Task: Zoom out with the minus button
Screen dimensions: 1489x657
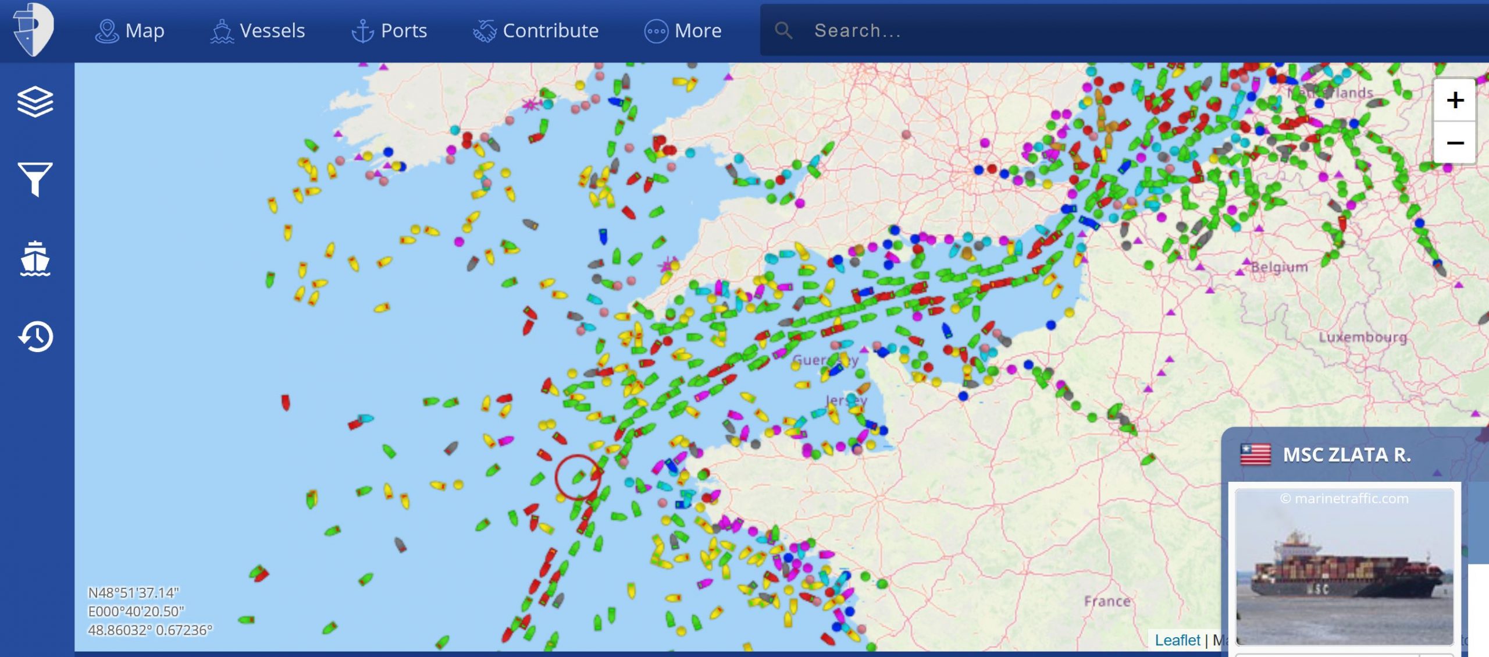Action: click(1455, 143)
